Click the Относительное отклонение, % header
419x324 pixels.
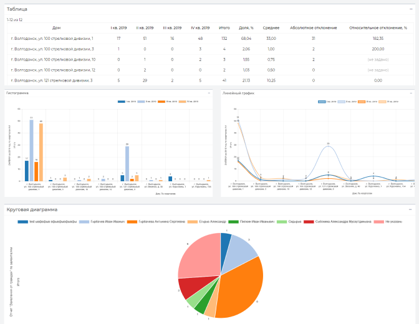point(378,28)
